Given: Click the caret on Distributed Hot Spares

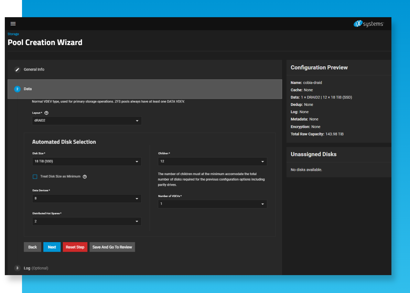Looking at the screenshot, I should (137, 221).
